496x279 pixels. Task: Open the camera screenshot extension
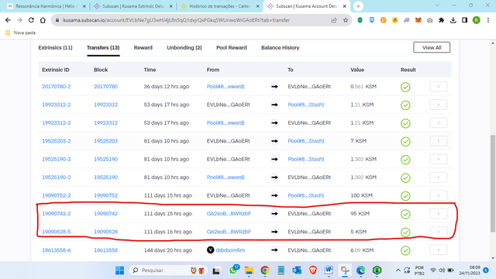[429, 20]
